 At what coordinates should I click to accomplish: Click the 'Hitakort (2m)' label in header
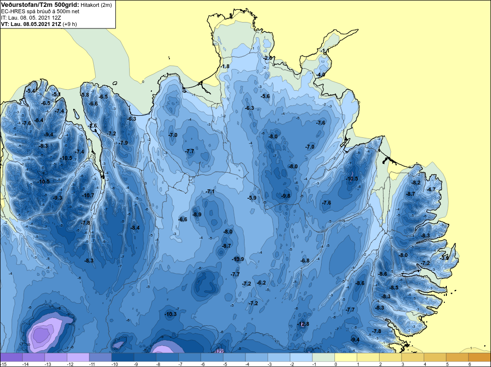pyautogui.click(x=96, y=5)
